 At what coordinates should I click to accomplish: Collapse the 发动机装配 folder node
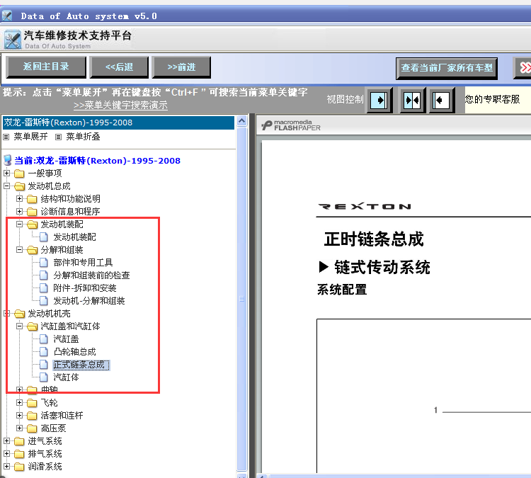pos(19,224)
